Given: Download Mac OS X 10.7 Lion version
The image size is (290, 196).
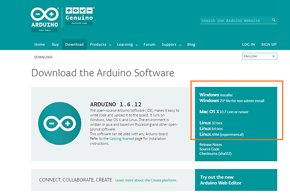Looking at the screenshot, I should (x=223, y=112).
